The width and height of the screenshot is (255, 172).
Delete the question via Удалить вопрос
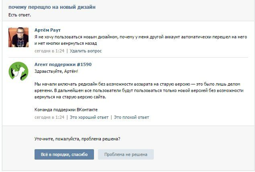tap(86, 51)
